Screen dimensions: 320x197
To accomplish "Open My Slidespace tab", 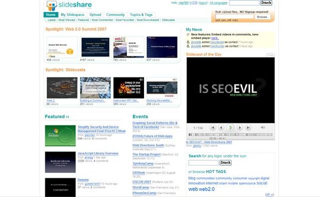I will 73,15.
